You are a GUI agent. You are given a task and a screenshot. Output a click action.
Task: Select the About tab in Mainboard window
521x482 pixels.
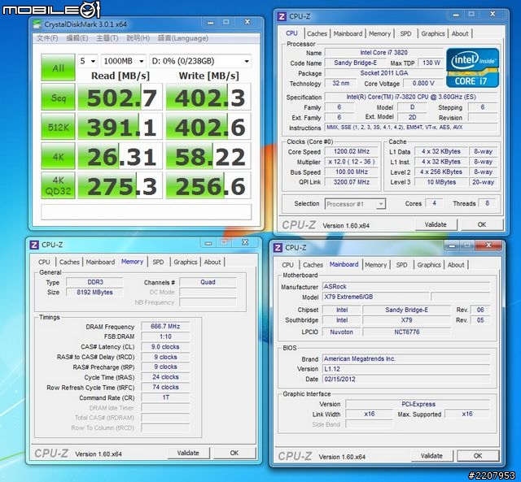(456, 265)
